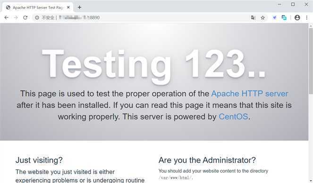Open the translate page icon

tap(253, 18)
